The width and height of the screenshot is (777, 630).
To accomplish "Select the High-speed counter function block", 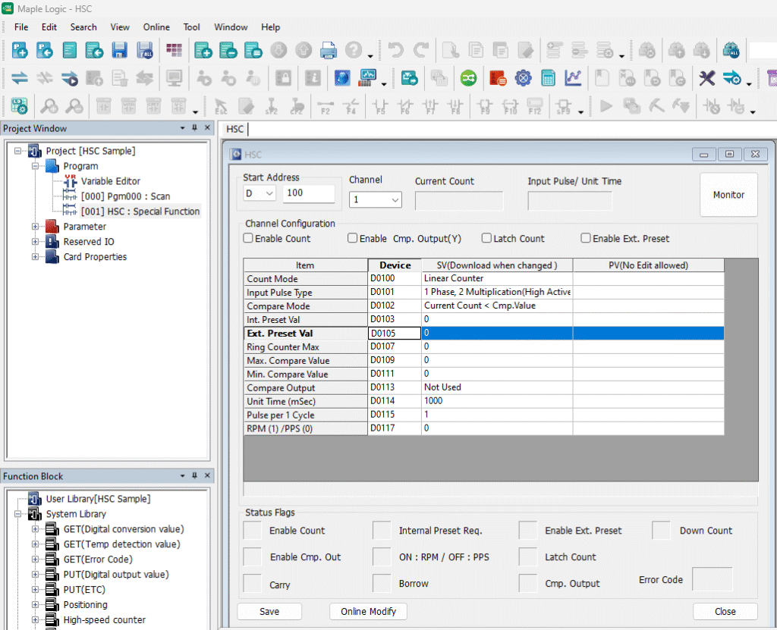I will pos(104,619).
